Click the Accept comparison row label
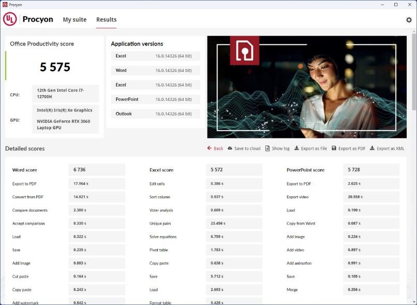 (28, 223)
